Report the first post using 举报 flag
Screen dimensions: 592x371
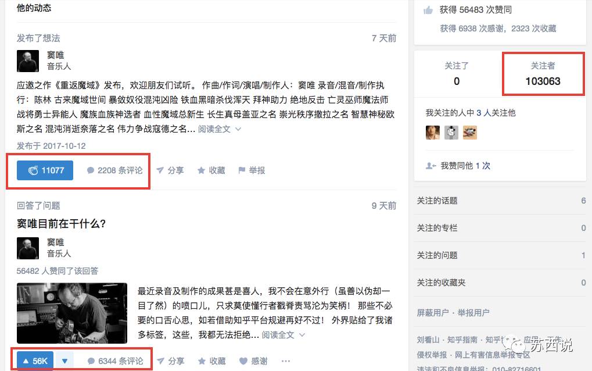click(252, 170)
